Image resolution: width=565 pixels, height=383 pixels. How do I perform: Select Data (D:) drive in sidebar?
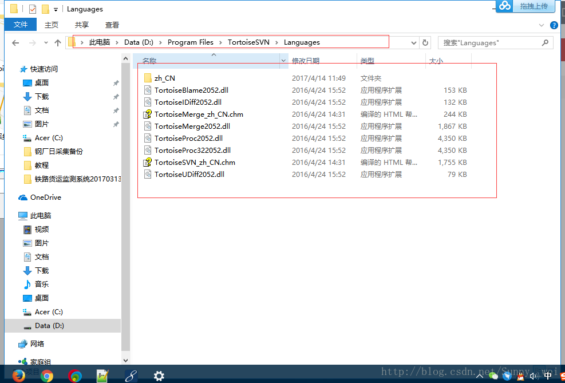click(49, 326)
